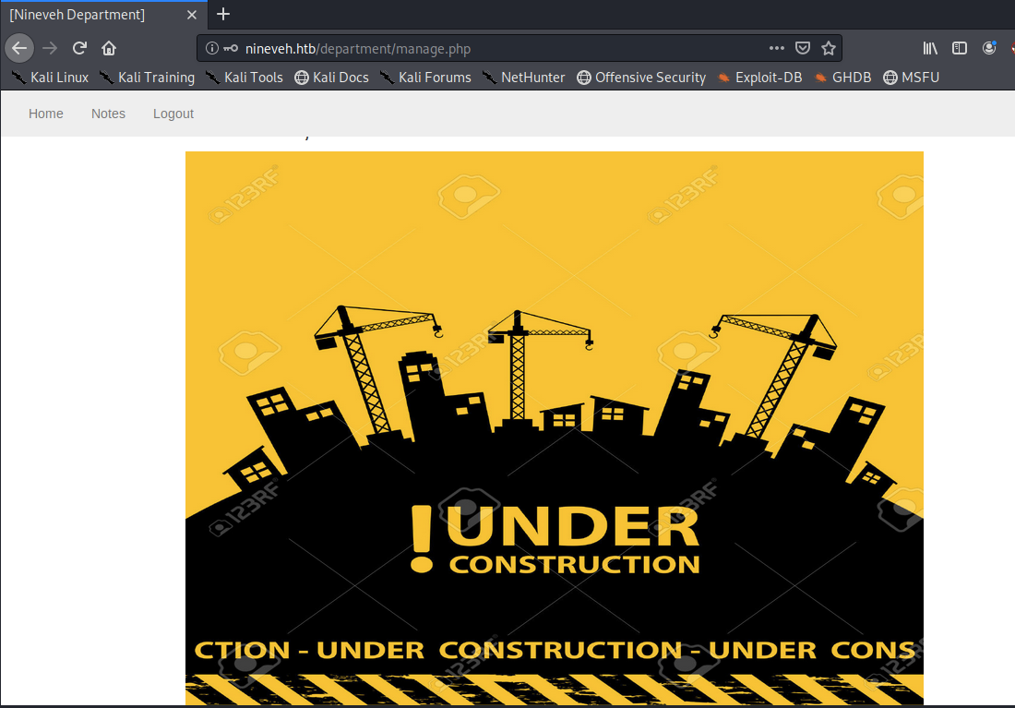Image resolution: width=1015 pixels, height=708 pixels.
Task: Open the Notes navigation link
Action: click(108, 114)
